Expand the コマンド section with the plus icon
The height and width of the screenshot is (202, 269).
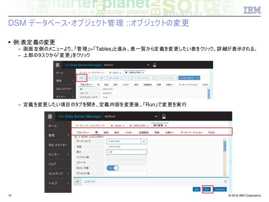click(78, 182)
